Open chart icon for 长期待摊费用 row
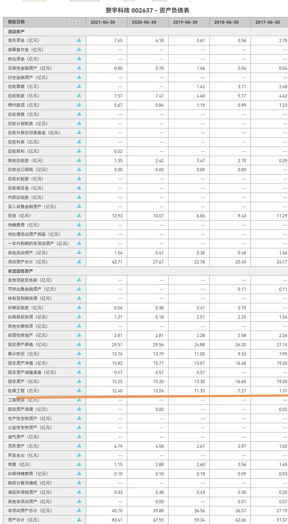Screen dimensions: 288x524 tap(79, 473)
